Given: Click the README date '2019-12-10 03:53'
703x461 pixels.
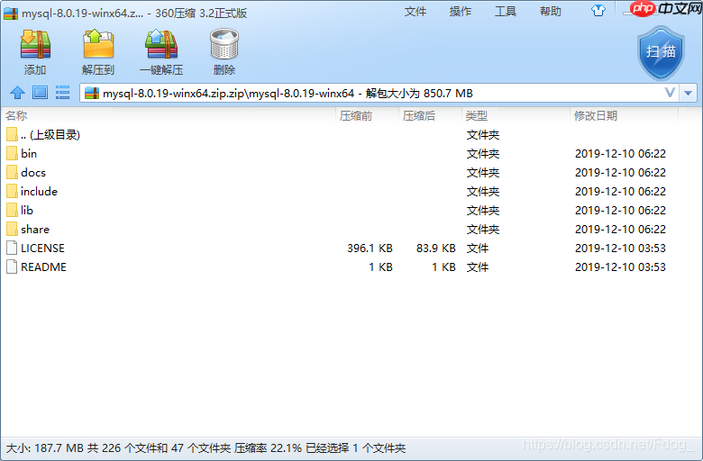Looking at the screenshot, I should pos(620,267).
